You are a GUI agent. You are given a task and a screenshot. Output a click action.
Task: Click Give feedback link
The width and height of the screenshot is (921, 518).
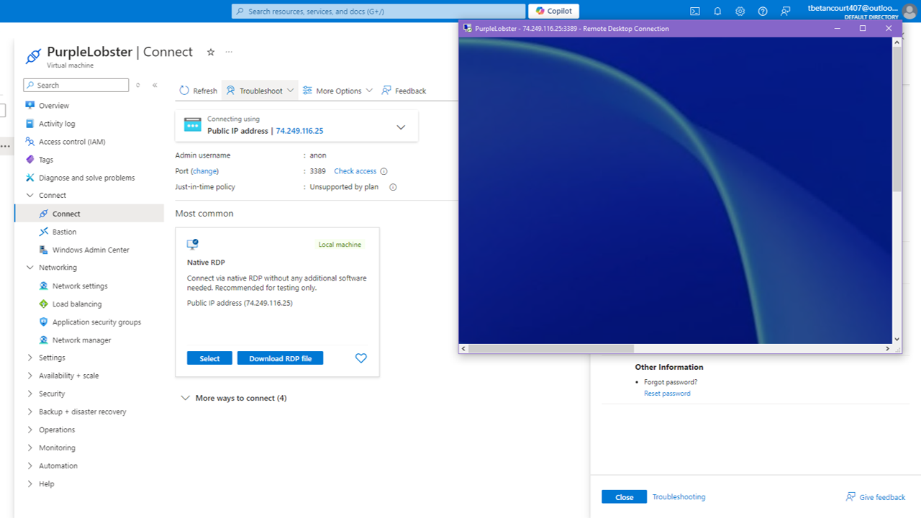876,497
